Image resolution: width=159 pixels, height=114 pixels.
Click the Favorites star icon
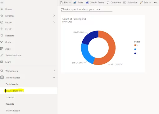[x=2, y=16]
